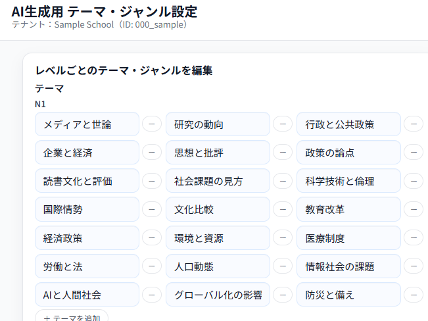This screenshot has height=321, width=428.
Task: Click the 防災と備え input field
Action: click(x=348, y=294)
